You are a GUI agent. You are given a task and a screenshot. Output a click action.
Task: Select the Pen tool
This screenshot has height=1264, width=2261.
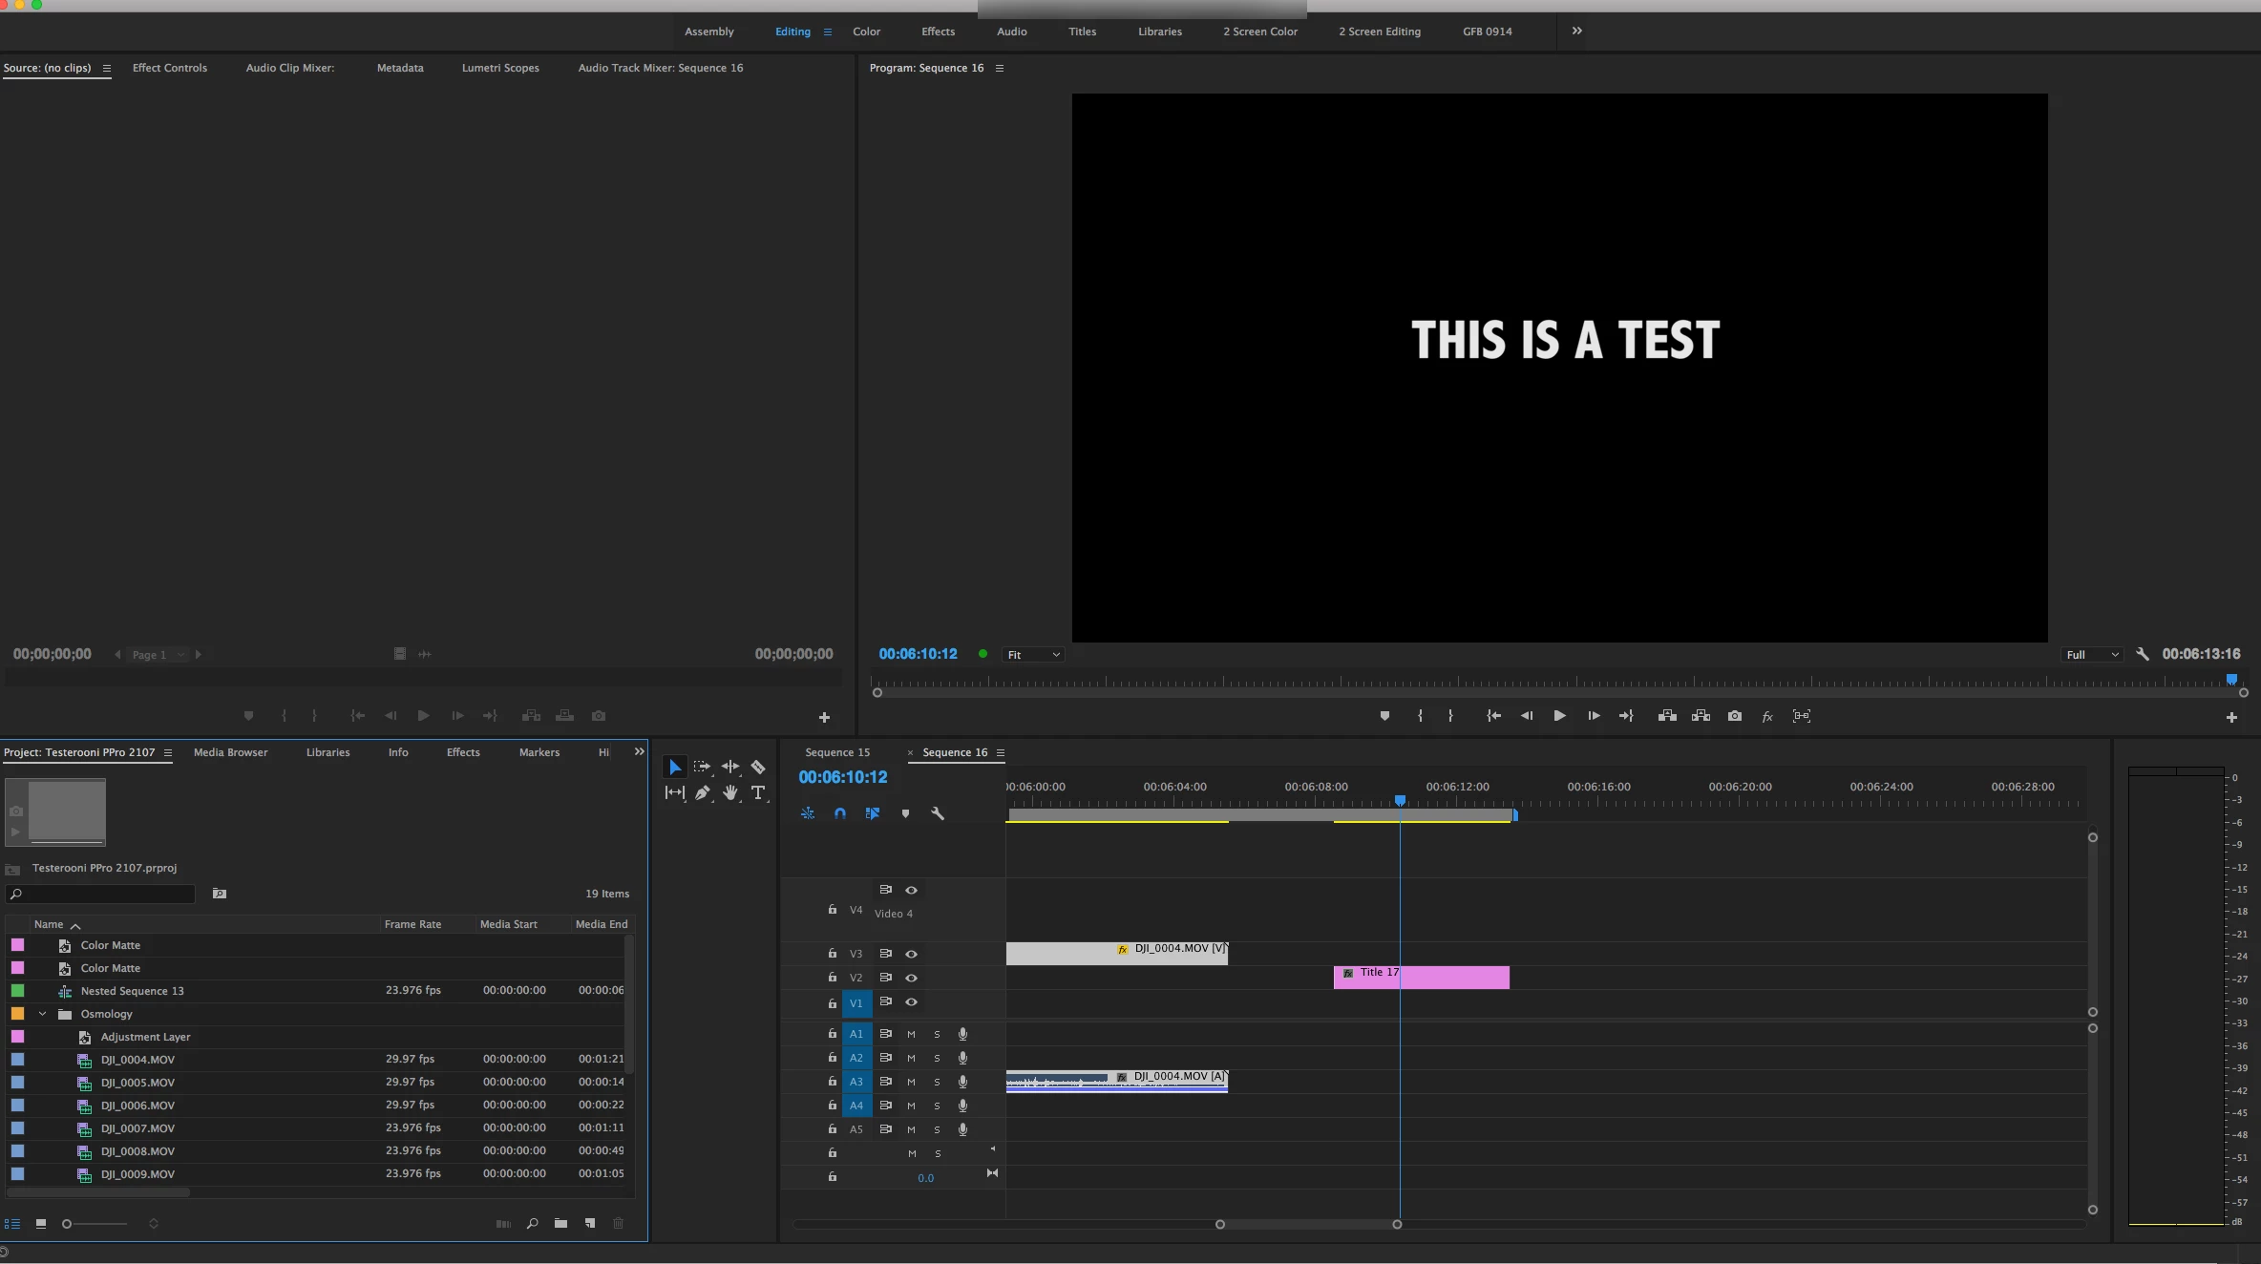(703, 792)
